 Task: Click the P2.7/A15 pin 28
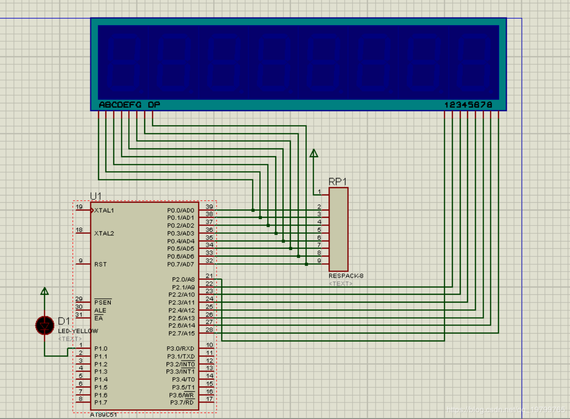click(x=206, y=333)
